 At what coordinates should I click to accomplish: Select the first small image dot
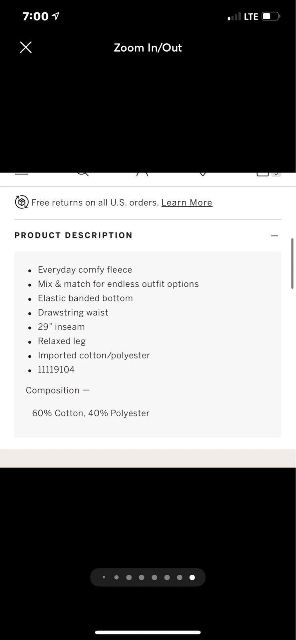point(104,577)
